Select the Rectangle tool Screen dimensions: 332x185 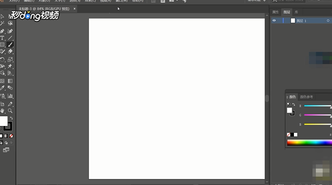tap(2, 44)
